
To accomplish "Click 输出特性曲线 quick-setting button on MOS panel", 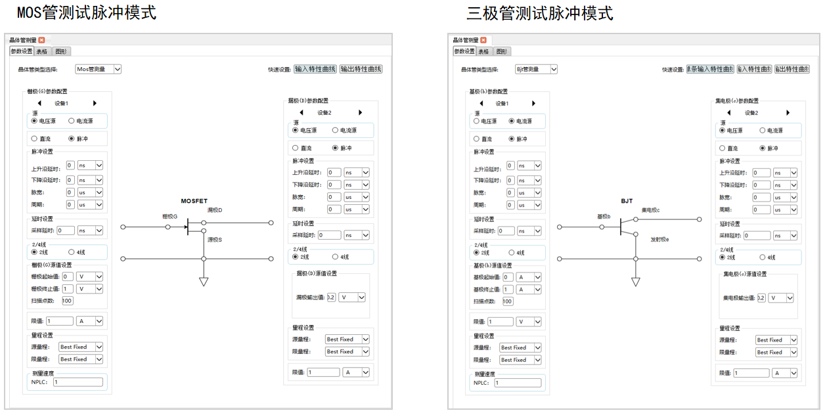I will pos(362,69).
